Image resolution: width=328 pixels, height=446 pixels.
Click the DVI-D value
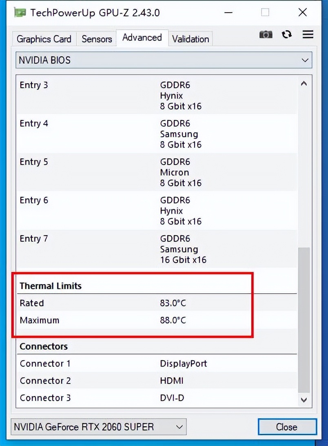tap(172, 398)
